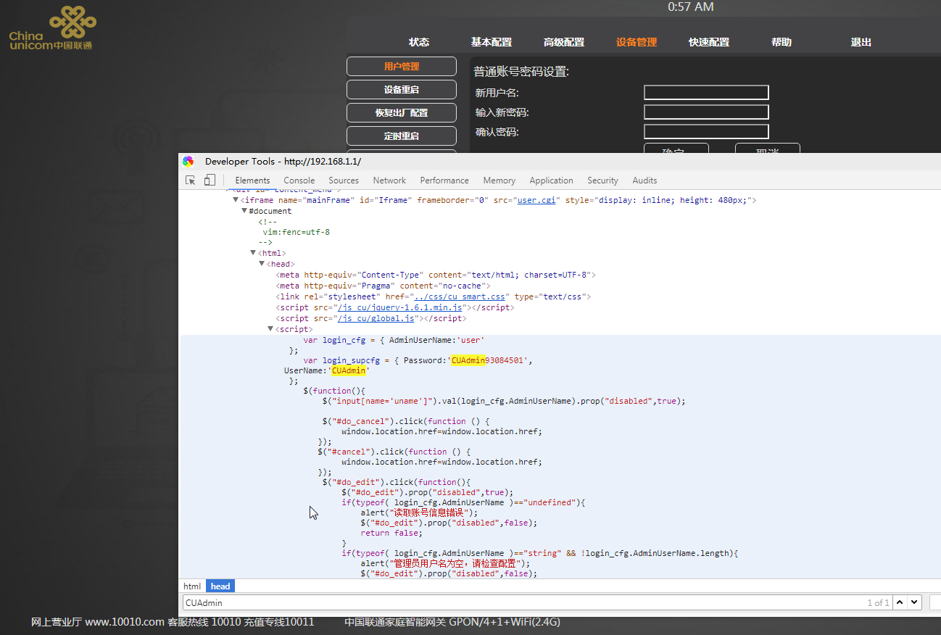Image resolution: width=941 pixels, height=635 pixels.
Task: Select 定时重启 sidebar button
Action: (402, 136)
